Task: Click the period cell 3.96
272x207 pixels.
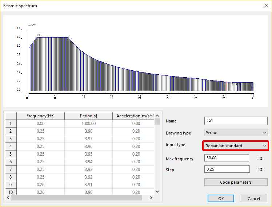Action: pyautogui.click(x=88, y=147)
